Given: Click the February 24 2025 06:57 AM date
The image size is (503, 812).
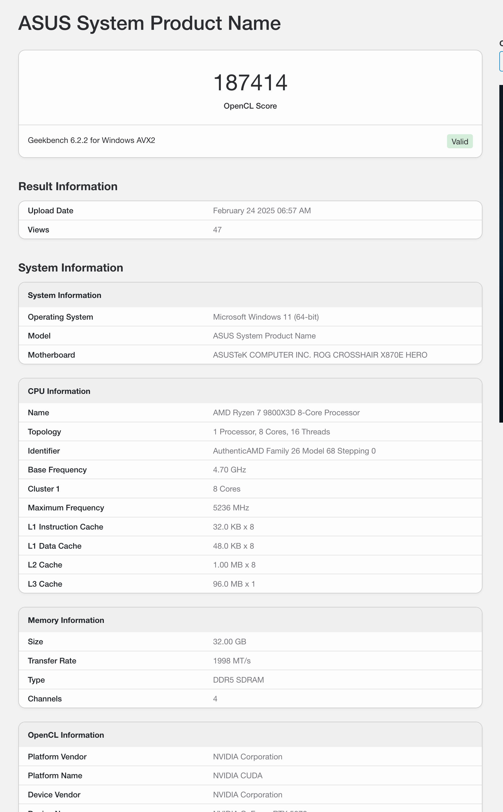Looking at the screenshot, I should click(262, 210).
